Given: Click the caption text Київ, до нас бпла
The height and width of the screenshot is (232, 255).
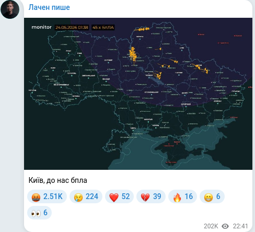Looking at the screenshot, I should click(x=57, y=180).
